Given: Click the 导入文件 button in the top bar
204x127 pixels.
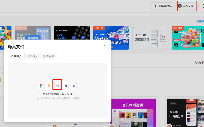Looking at the screenshot, I should (x=186, y=6).
